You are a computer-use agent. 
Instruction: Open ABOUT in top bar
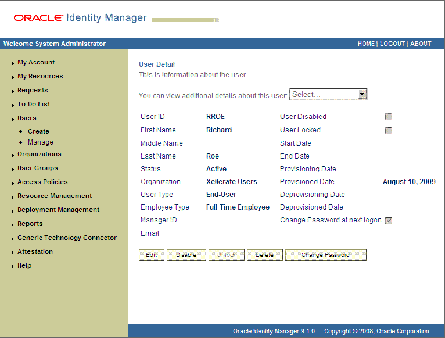[x=421, y=44]
